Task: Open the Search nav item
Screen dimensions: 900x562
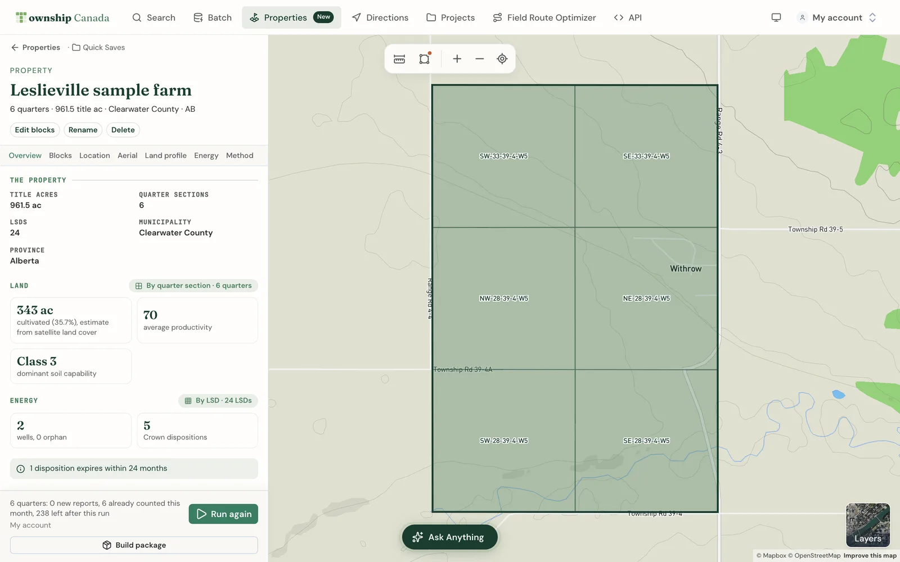Action: coord(154,17)
